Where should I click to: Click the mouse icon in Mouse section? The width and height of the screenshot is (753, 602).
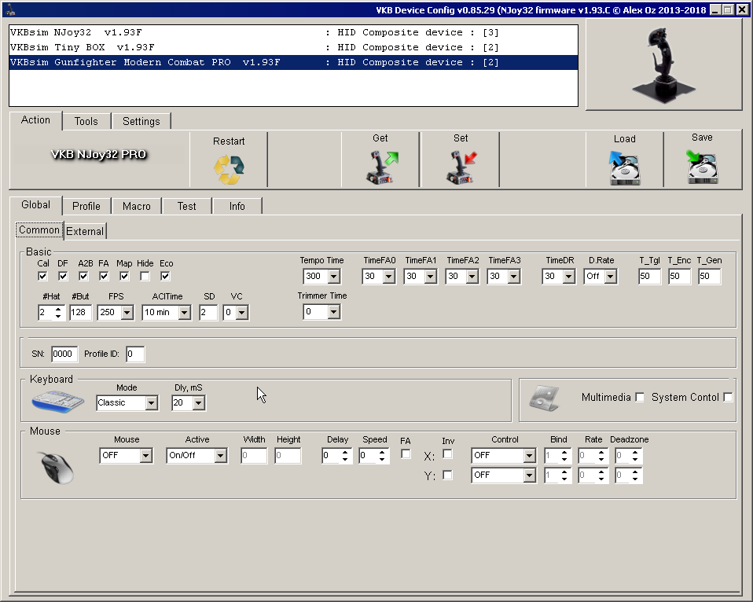click(57, 468)
